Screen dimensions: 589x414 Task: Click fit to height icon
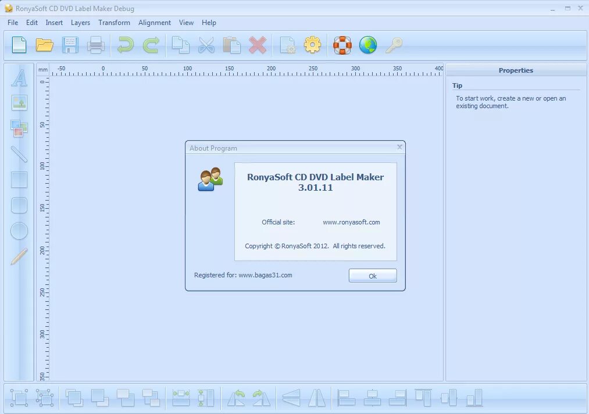[x=206, y=398]
